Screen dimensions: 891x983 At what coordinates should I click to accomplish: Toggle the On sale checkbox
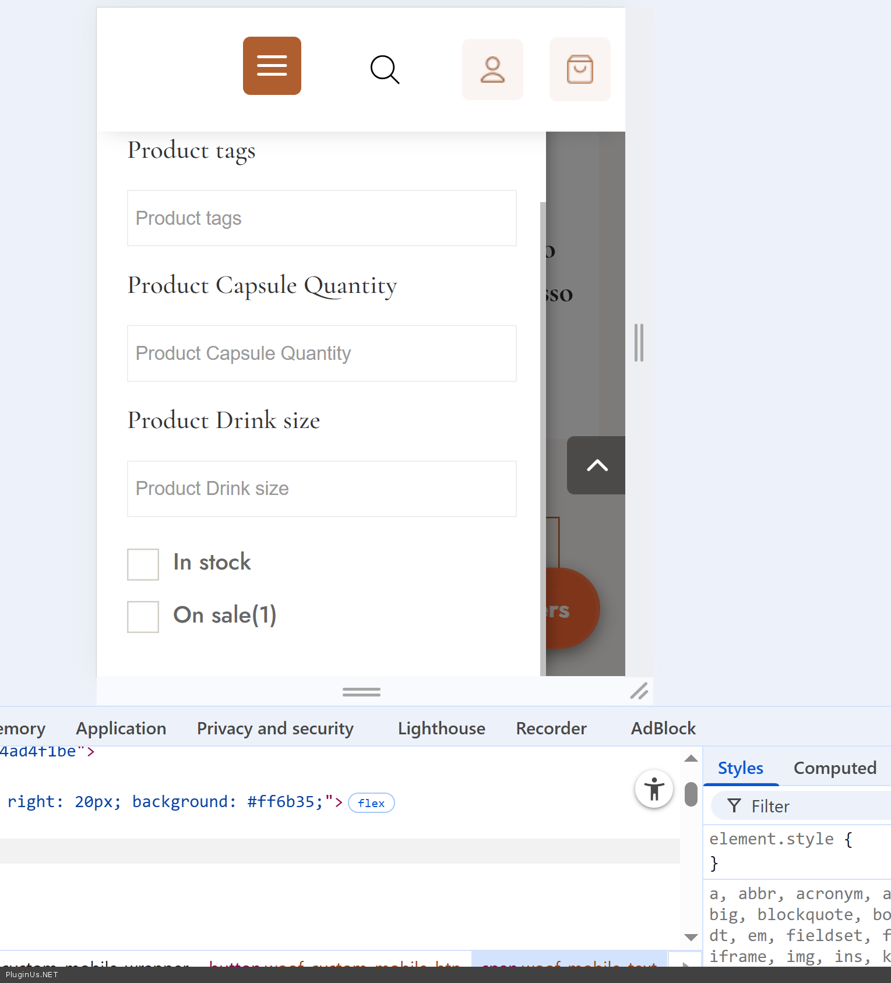click(143, 617)
